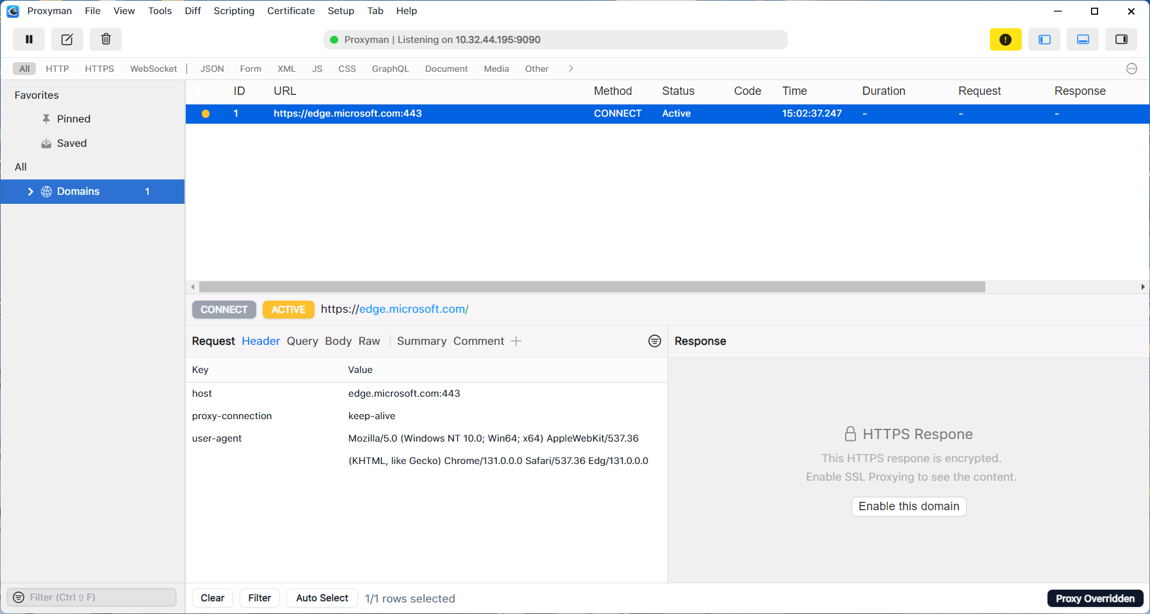
Task: Click the orange status dot of row 1
Action: coord(206,113)
